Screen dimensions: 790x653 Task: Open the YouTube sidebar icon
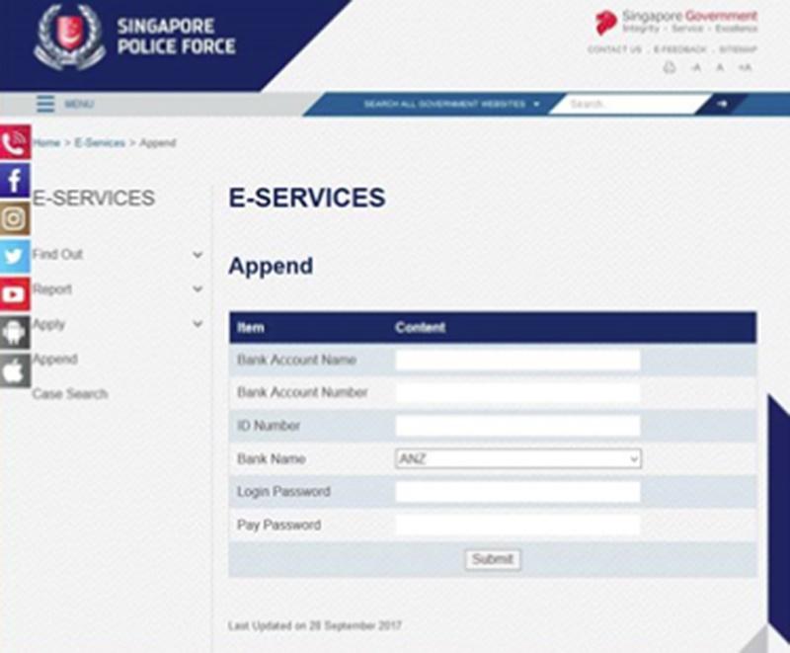point(15,293)
